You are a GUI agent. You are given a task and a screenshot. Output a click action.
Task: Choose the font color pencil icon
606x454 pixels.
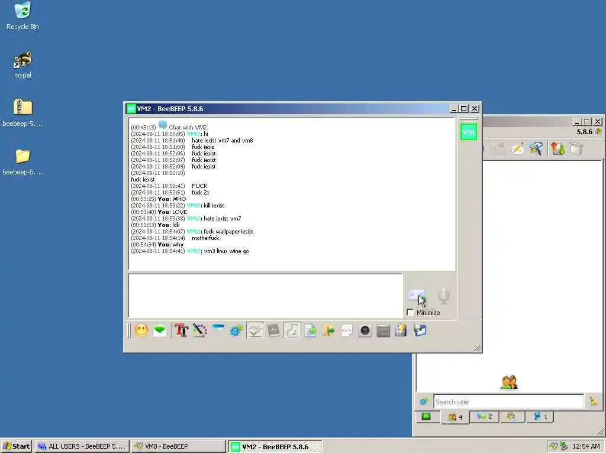[x=200, y=330]
